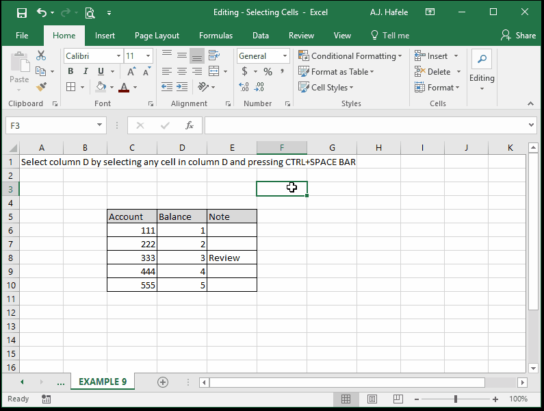
Task: Decrease font size with the smaller A icon
Action: pos(146,71)
